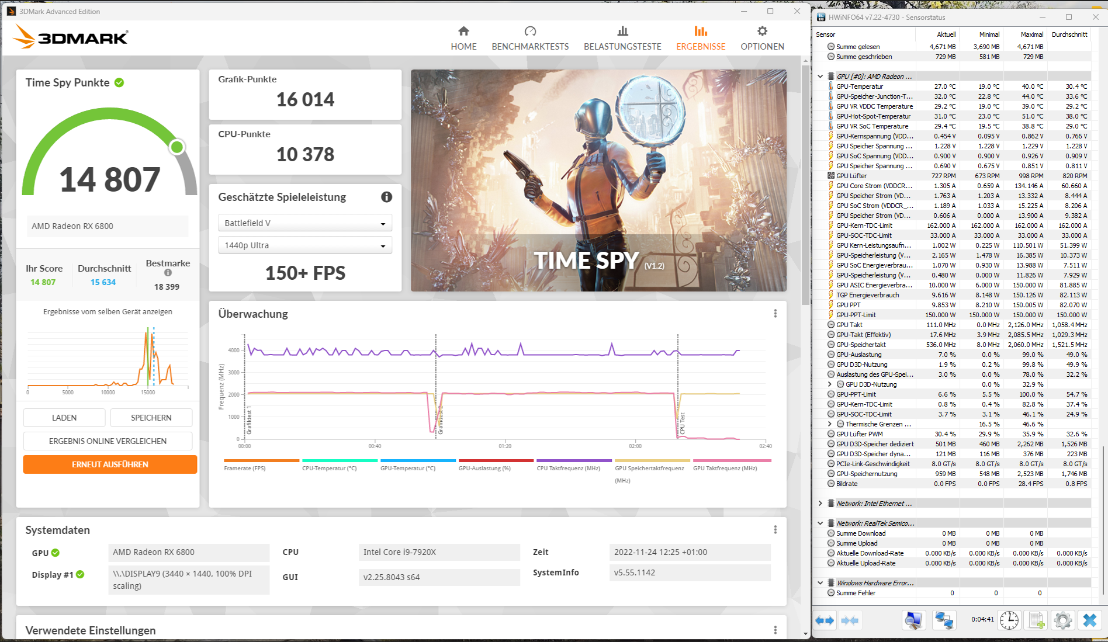Viewport: 1108px width, 642px height.
Task: Switch to the ERGEBNISSE tab
Action: coord(701,39)
